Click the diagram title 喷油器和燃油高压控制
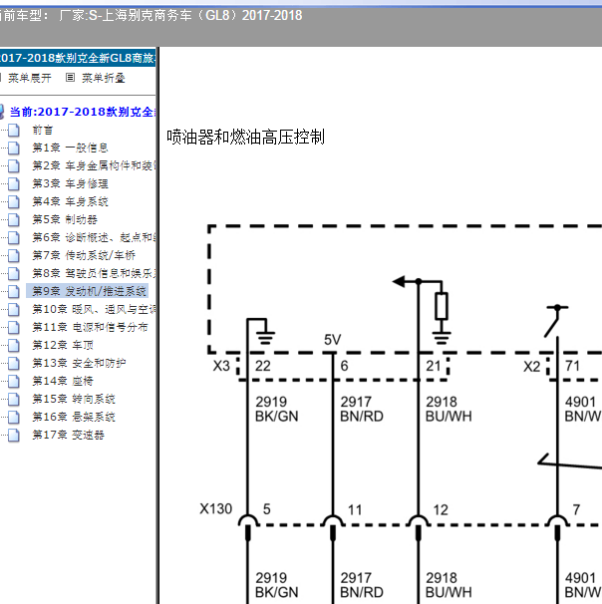The height and width of the screenshot is (604, 602). tap(246, 138)
